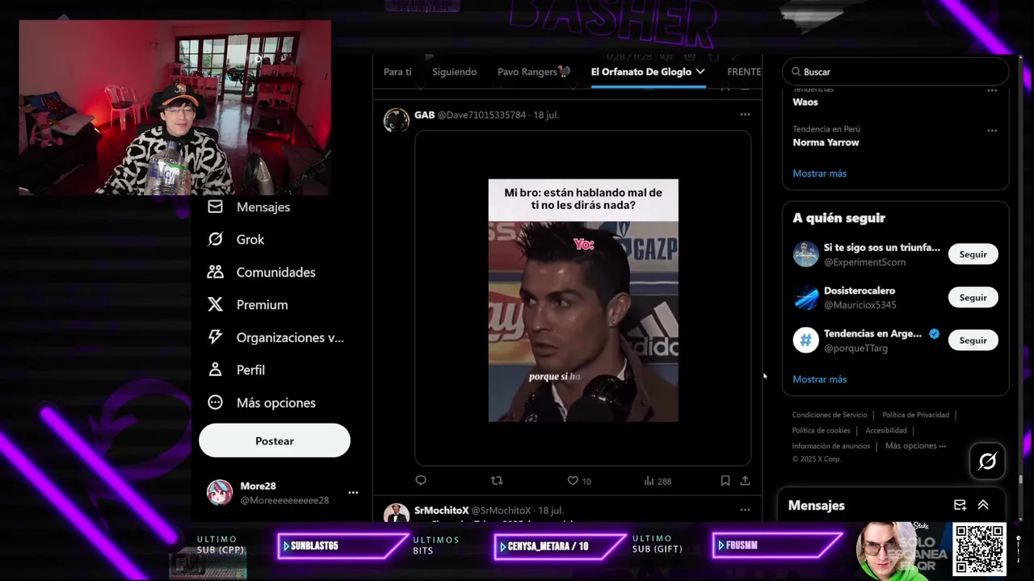
Task: Open Premium with the X logo
Action: (x=248, y=305)
